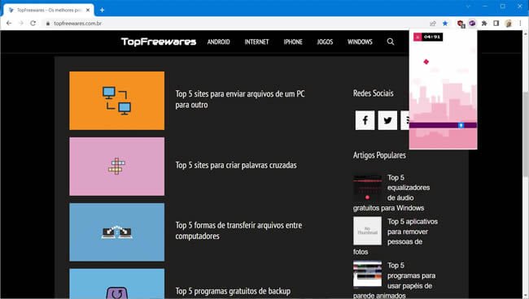This screenshot has width=529, height=299.
Task: Open article about sites para criar palavras cruzadas
Action: [x=236, y=165]
